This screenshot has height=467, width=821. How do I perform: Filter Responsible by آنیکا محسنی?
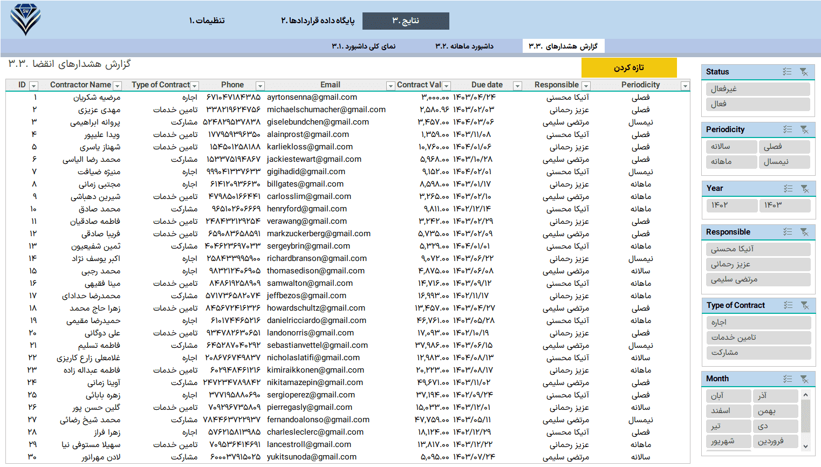[758, 249]
